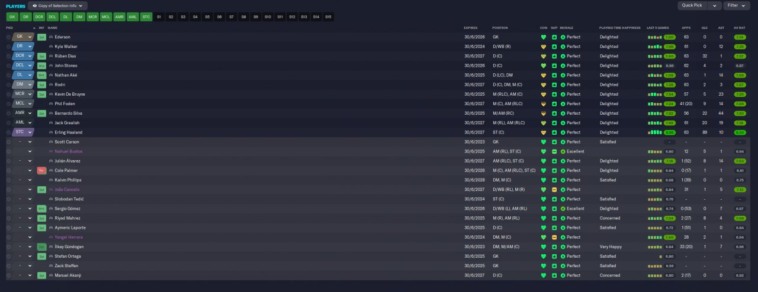This screenshot has width=758, height=292.
Task: Click the player icon next to Erling Haaland
Action: click(51, 132)
